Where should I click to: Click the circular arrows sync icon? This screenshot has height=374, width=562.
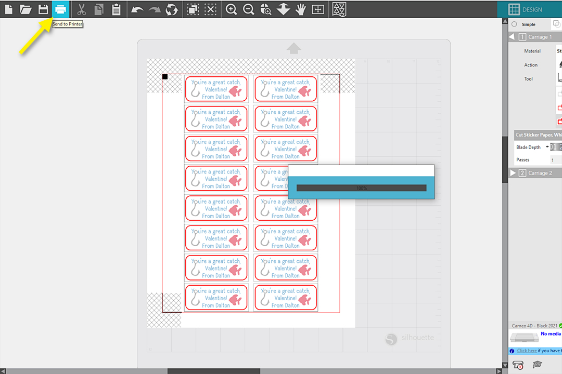[172, 9]
